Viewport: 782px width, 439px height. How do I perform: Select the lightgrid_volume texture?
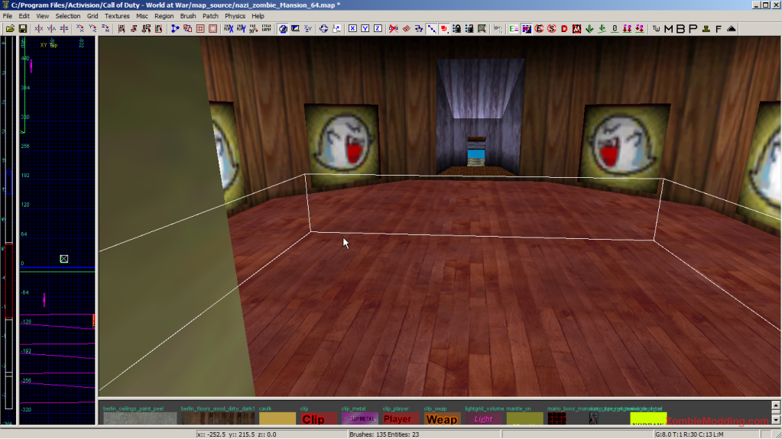pos(483,418)
